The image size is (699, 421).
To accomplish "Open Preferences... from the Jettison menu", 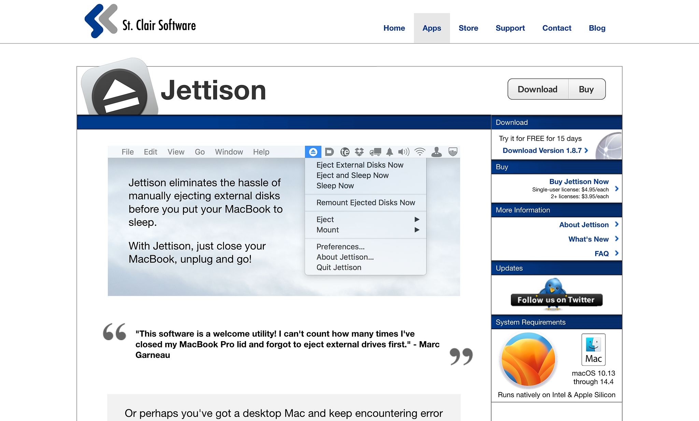I will pos(340,247).
